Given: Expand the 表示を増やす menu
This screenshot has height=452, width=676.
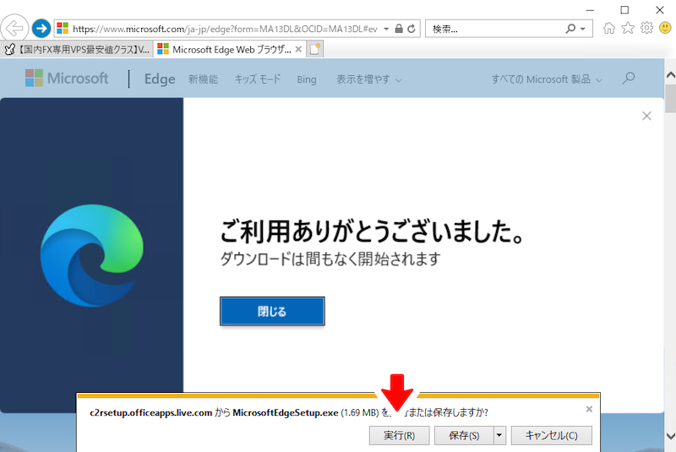Looking at the screenshot, I should click(x=369, y=79).
